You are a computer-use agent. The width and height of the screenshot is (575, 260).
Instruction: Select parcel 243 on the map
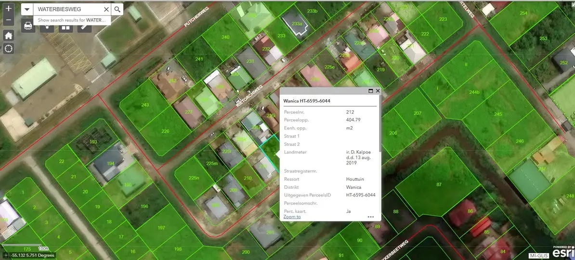pos(145,105)
